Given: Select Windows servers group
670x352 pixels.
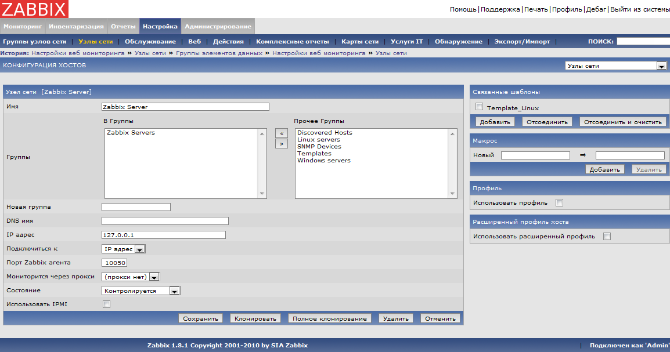Looking at the screenshot, I should tap(324, 161).
